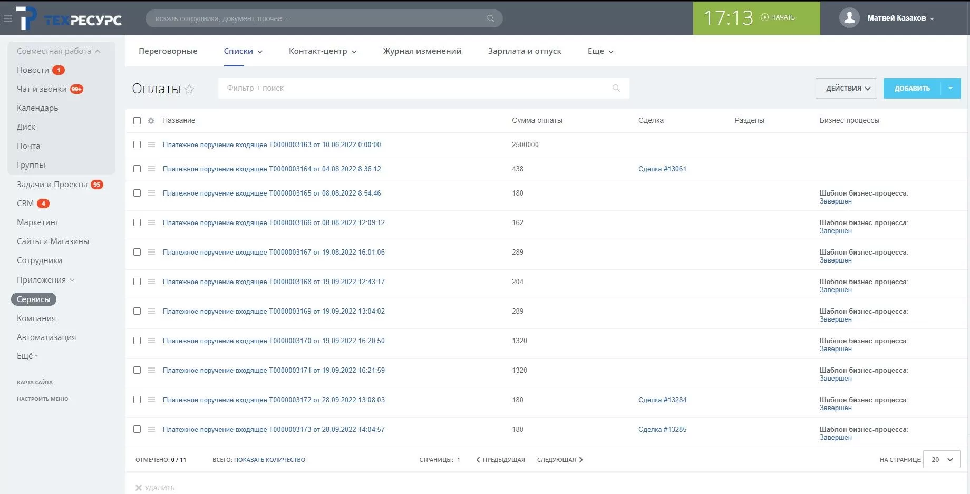The height and width of the screenshot is (494, 970).
Task: Expand the arrow next to ДОБАВИТЬ button
Action: [x=950, y=88]
